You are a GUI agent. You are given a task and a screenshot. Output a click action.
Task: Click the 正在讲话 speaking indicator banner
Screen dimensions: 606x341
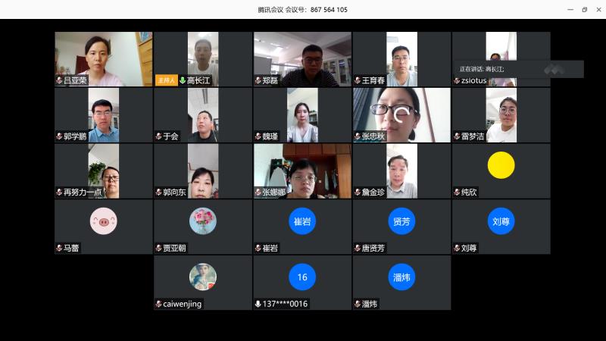518,69
